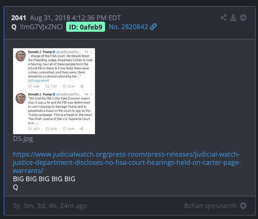This screenshot has height=219, width=258.
Task: Select the ID: 0afeb9 badge
Action: pos(86,27)
